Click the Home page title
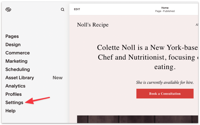Viewport: 200px width, 125px height. click(x=165, y=8)
